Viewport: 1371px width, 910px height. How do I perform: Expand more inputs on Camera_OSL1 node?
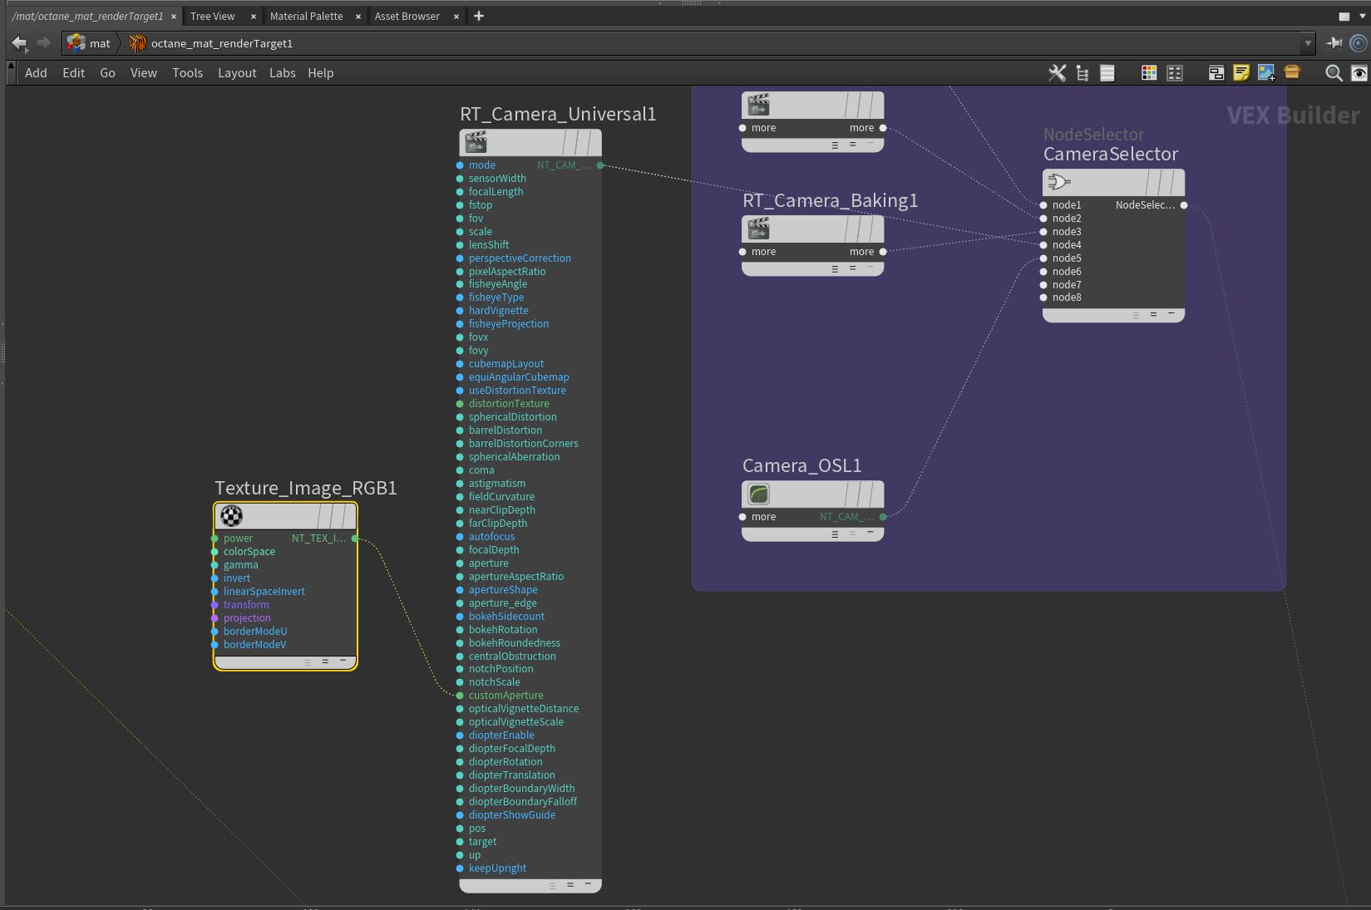coord(762,517)
